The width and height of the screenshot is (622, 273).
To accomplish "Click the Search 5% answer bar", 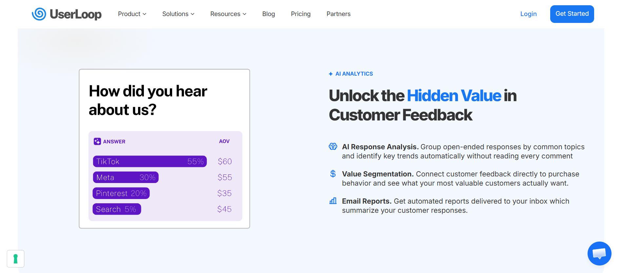I will coord(117,209).
